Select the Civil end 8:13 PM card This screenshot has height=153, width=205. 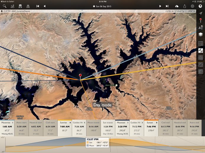[x=165, y=128]
